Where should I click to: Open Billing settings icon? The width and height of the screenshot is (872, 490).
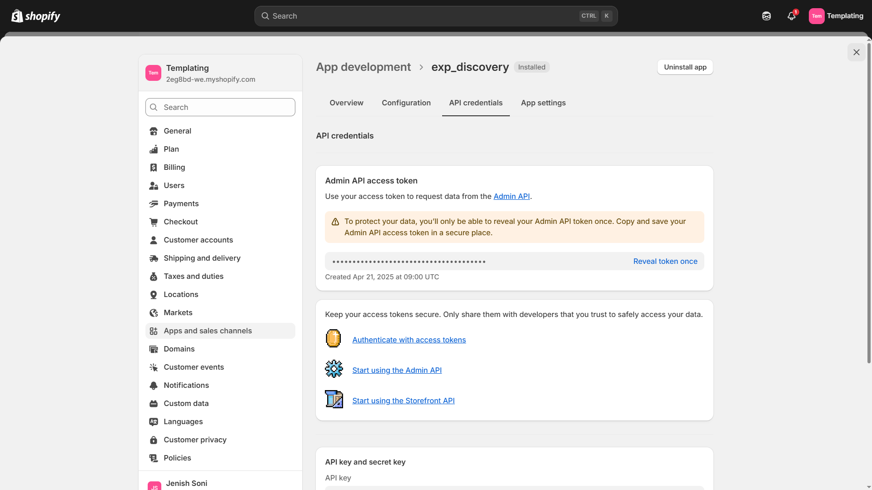pyautogui.click(x=154, y=168)
